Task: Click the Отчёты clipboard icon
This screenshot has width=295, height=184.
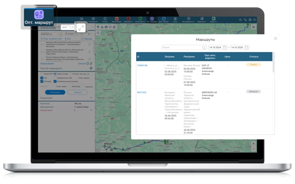Action: click(x=105, y=19)
